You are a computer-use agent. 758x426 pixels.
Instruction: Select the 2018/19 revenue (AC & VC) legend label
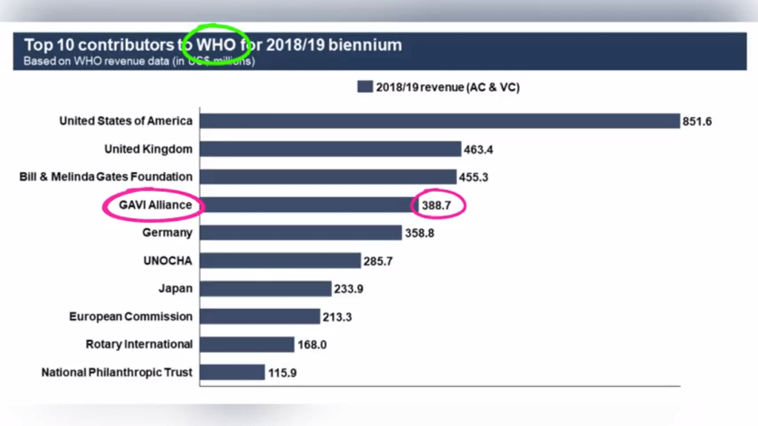click(x=447, y=87)
